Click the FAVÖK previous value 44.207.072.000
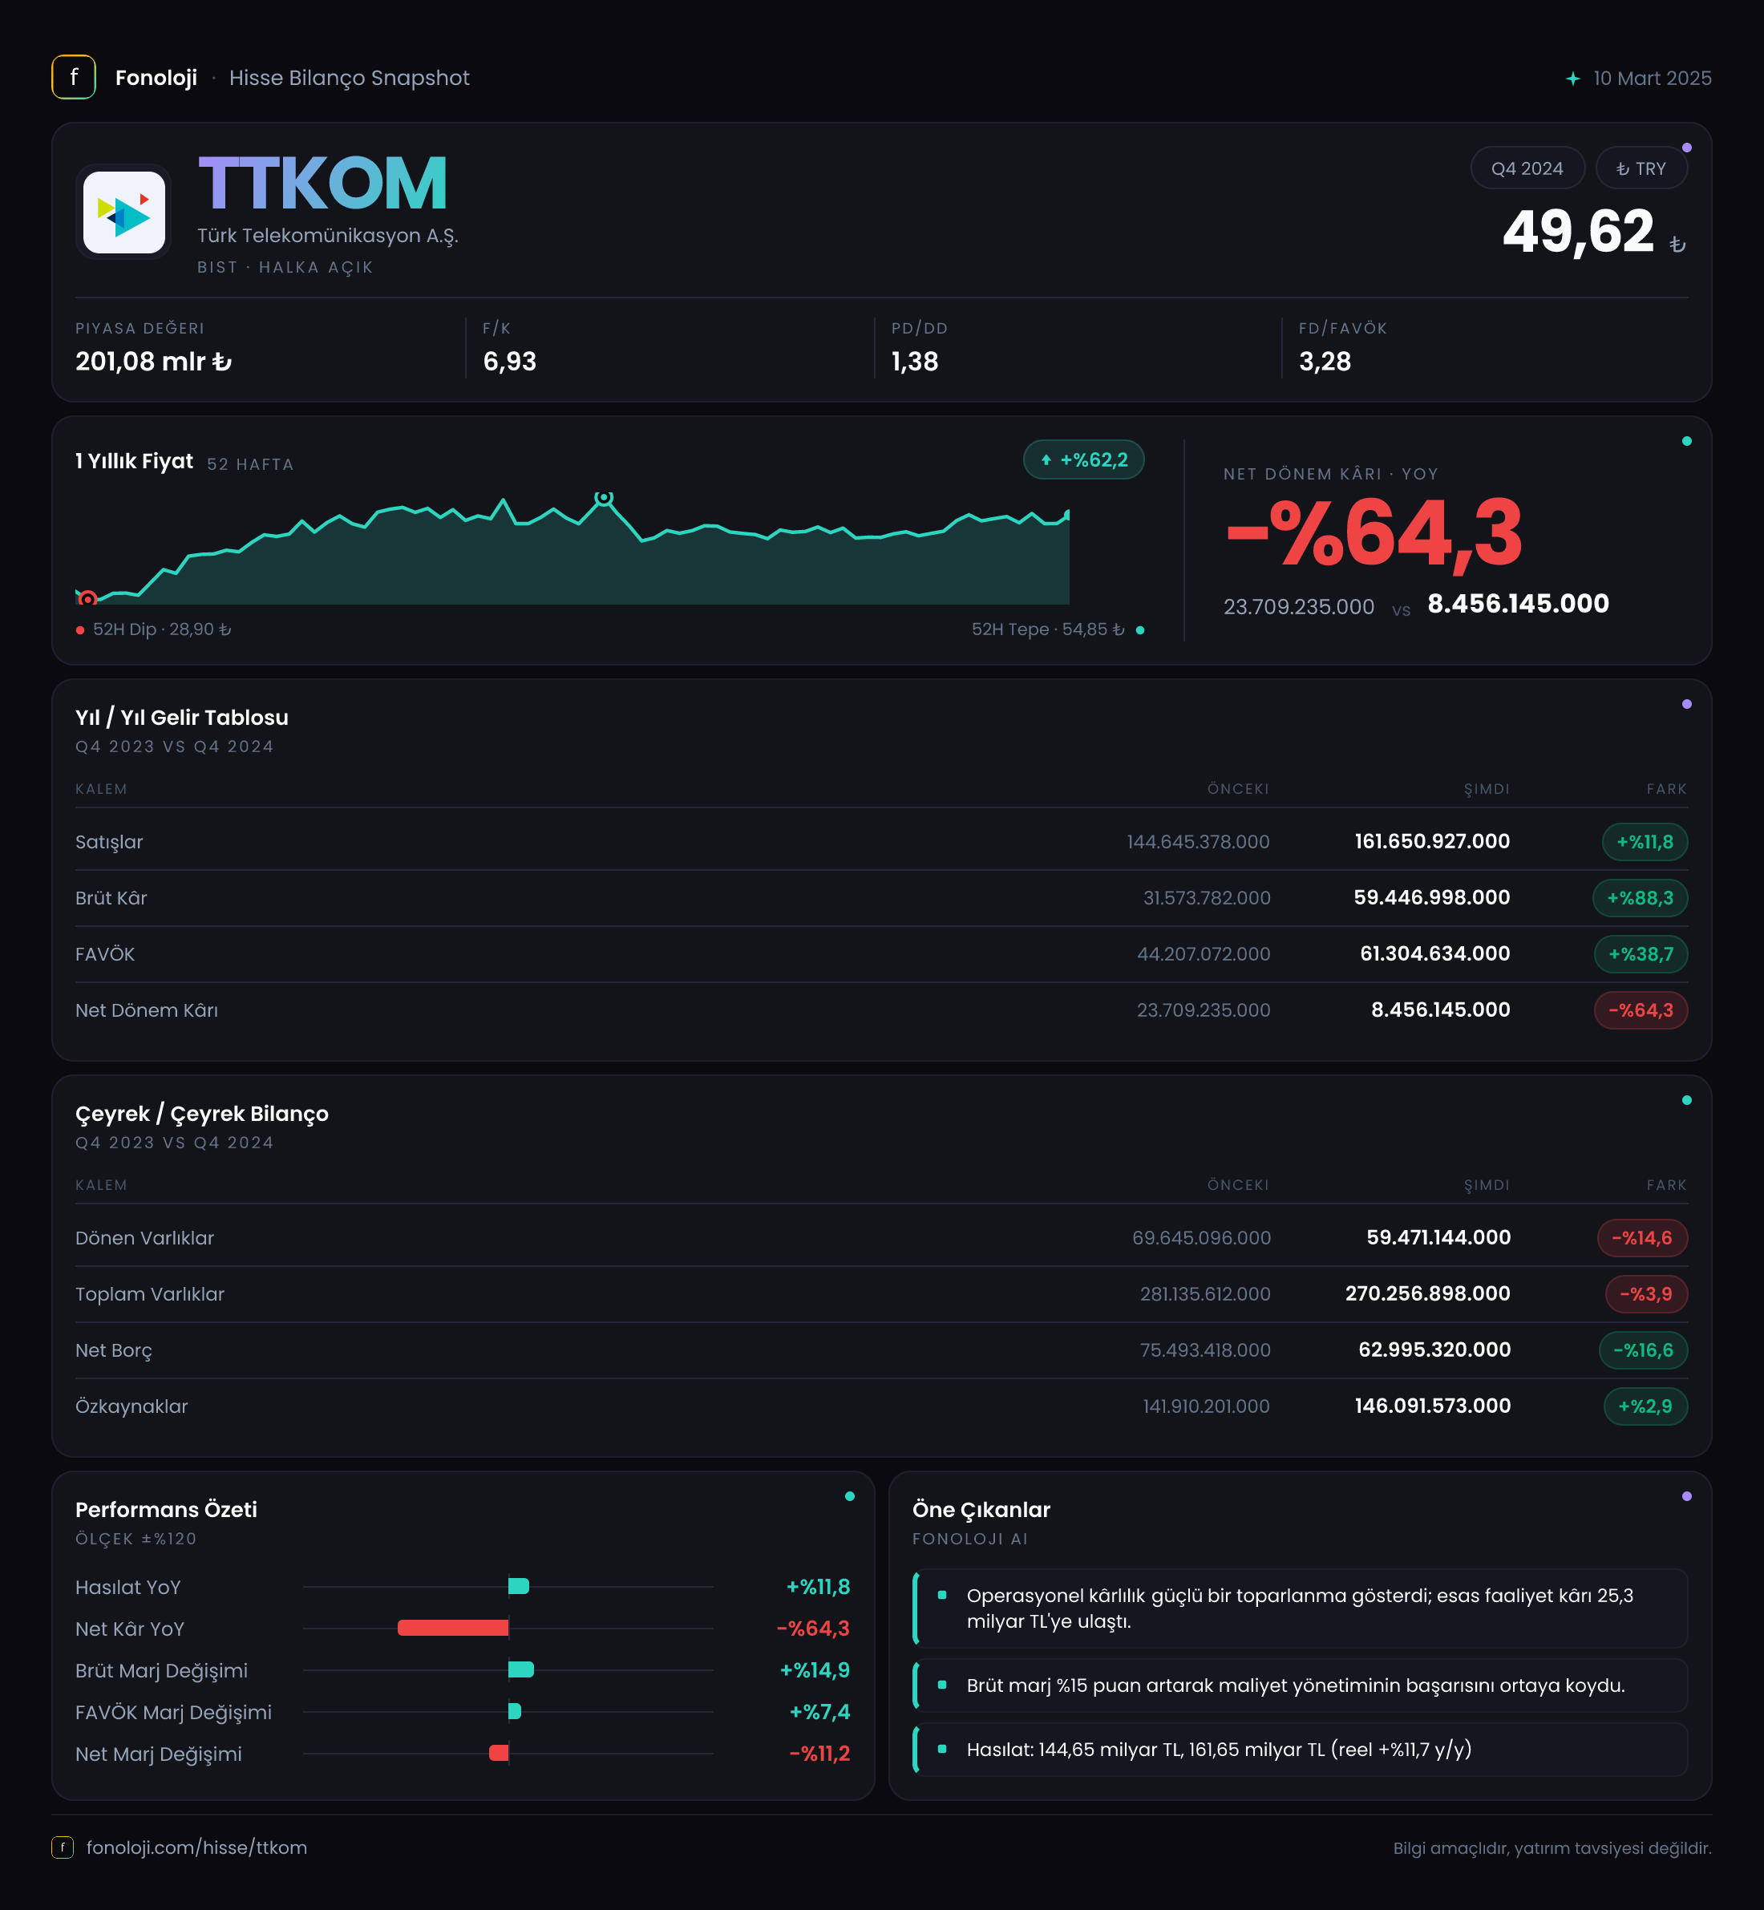The image size is (1764, 1910). 1204,954
